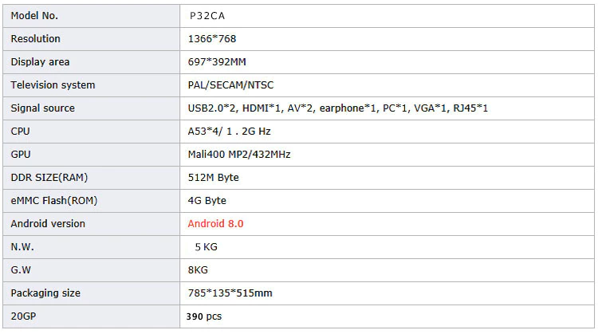Screen dimensions: 598x334
Task: Select the 1366*768 resolution value
Action: 211,39
